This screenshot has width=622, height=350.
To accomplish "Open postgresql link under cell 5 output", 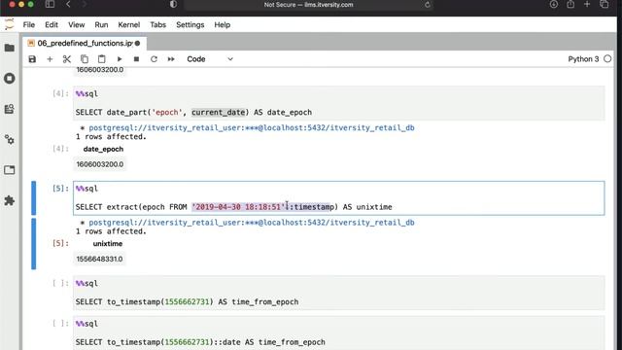I will coord(252,223).
